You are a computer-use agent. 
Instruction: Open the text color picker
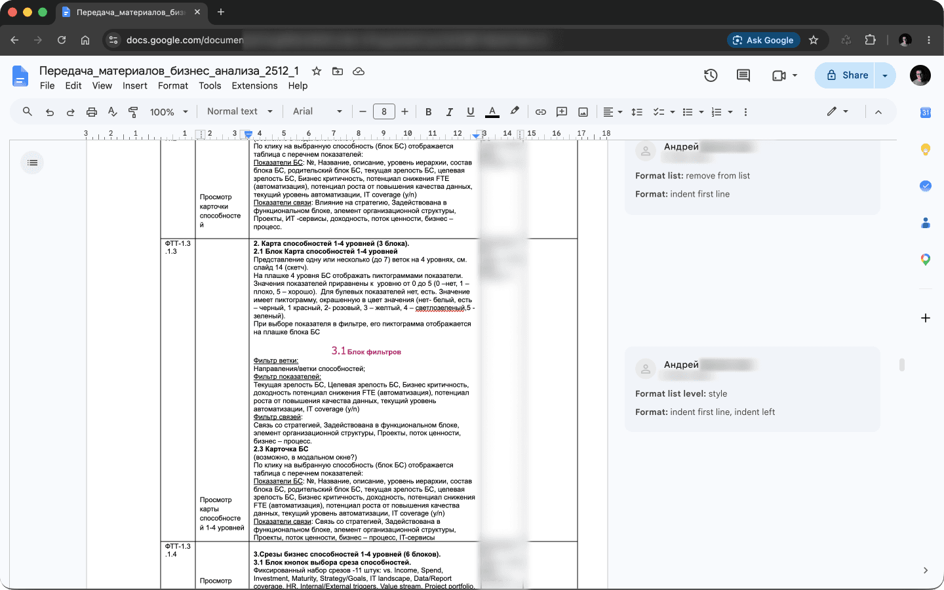(492, 112)
